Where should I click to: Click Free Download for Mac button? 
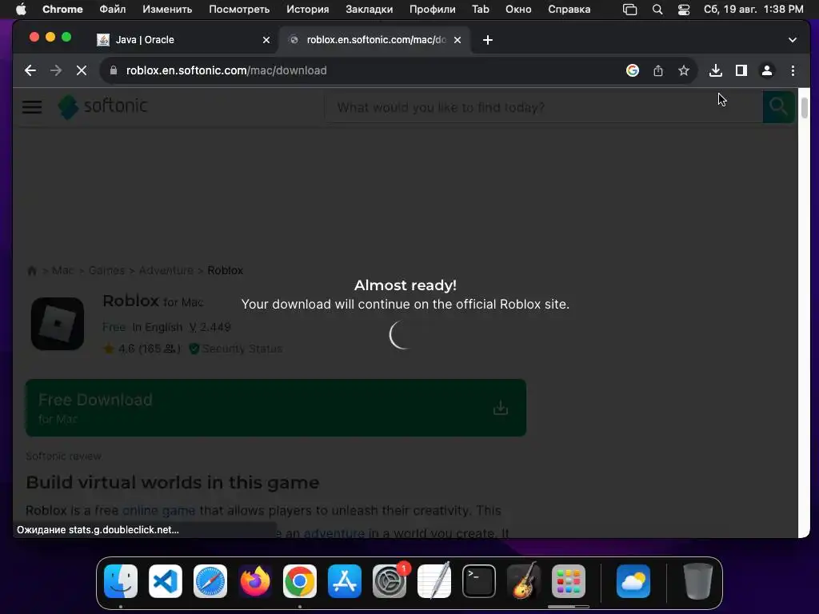coord(276,408)
